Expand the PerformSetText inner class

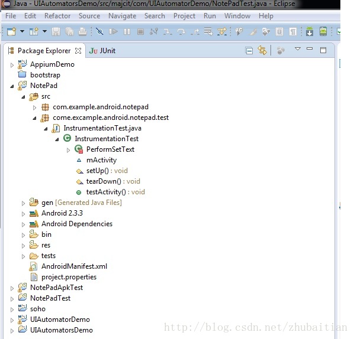coord(68,150)
